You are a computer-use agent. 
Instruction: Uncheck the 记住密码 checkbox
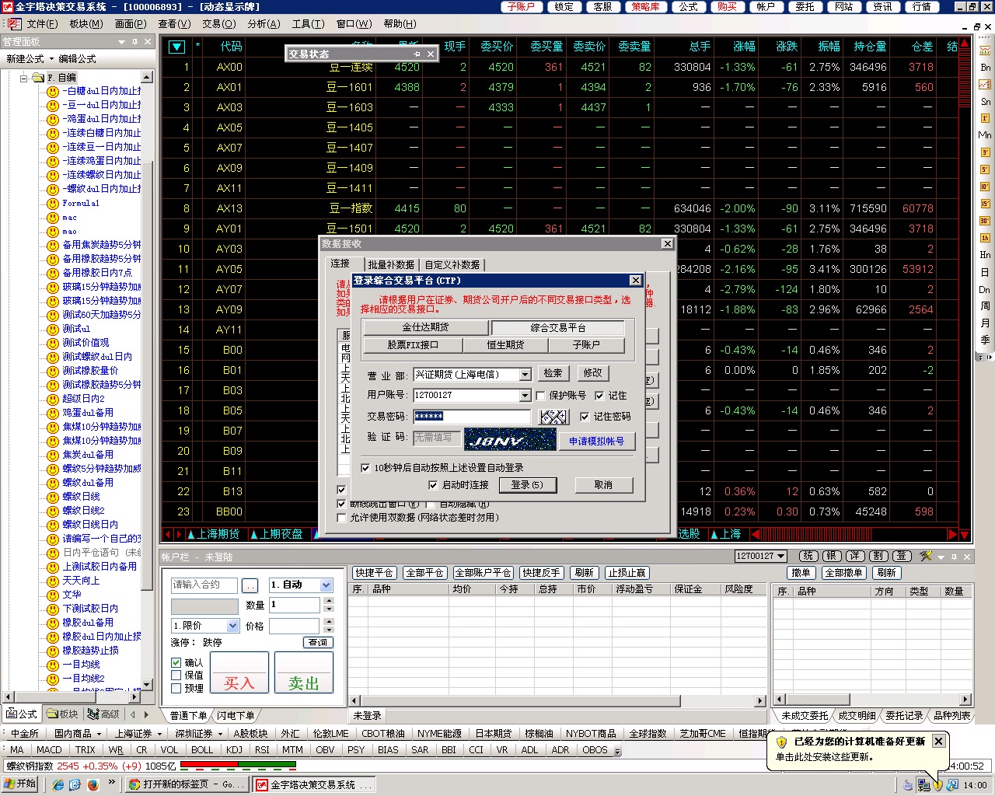click(585, 417)
